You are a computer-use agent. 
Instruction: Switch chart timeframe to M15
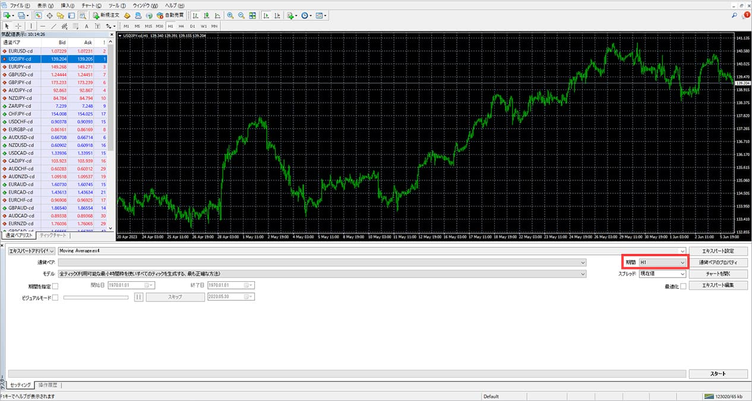coord(148,26)
